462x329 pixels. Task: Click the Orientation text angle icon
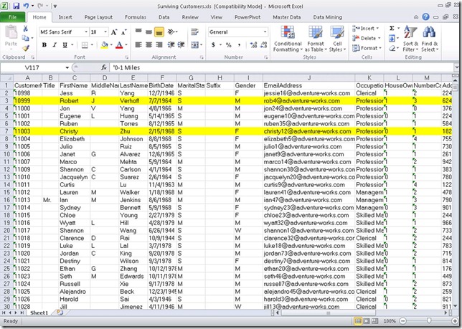[x=171, y=32]
